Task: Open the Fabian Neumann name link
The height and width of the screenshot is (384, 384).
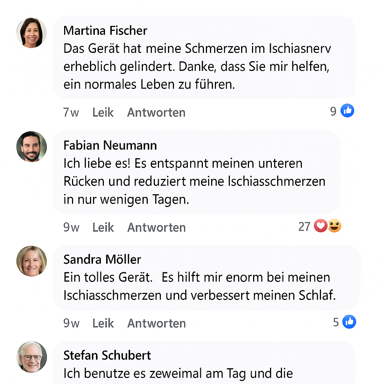Action: point(110,145)
